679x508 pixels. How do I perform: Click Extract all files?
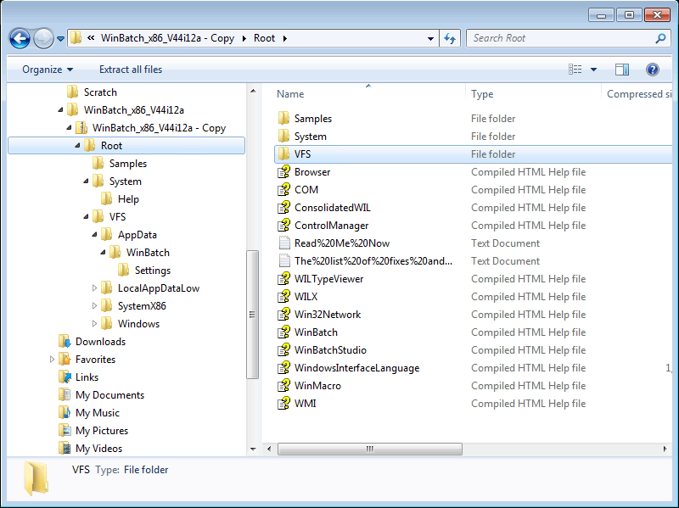[131, 70]
